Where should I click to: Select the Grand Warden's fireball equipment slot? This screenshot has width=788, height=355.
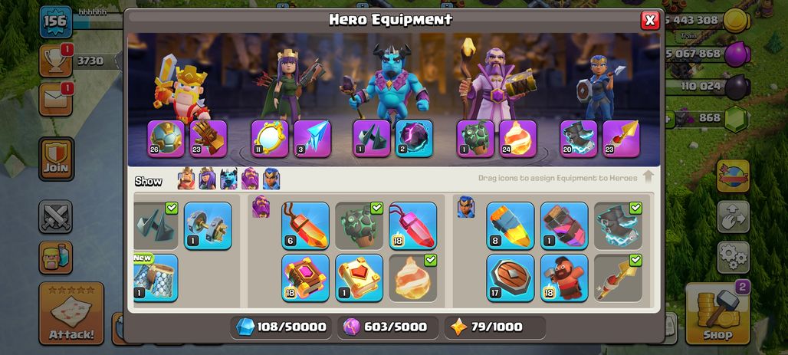tap(518, 139)
